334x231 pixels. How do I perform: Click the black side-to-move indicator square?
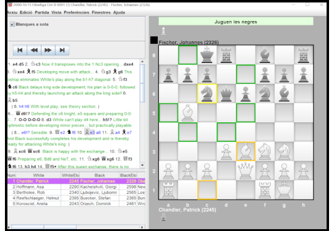pos(154,40)
